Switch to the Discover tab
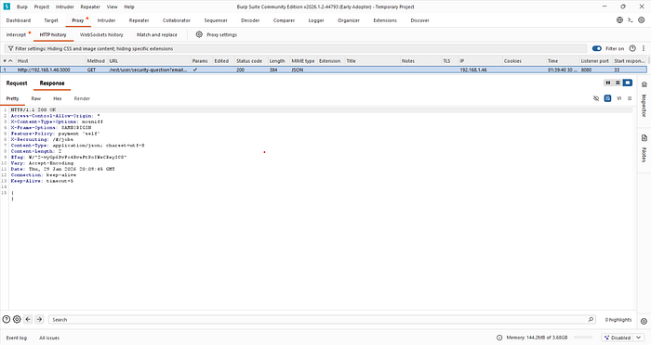Image resolution: width=651 pixels, height=345 pixels. point(419,20)
